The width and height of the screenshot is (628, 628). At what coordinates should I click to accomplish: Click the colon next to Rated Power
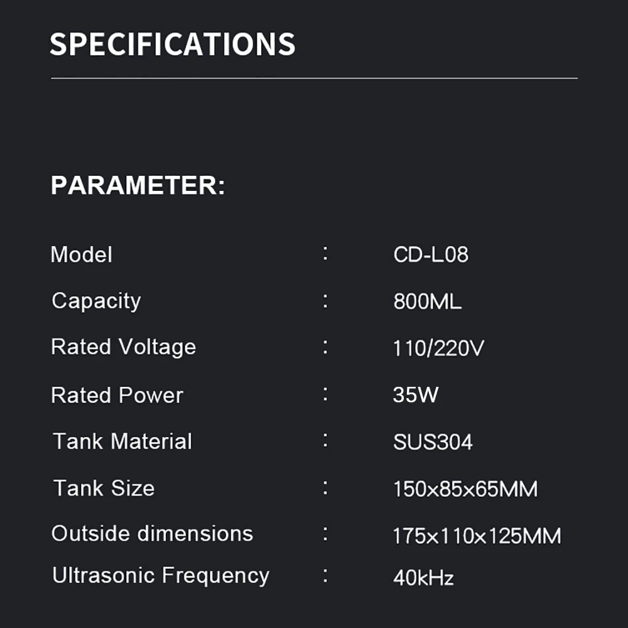tap(325, 394)
